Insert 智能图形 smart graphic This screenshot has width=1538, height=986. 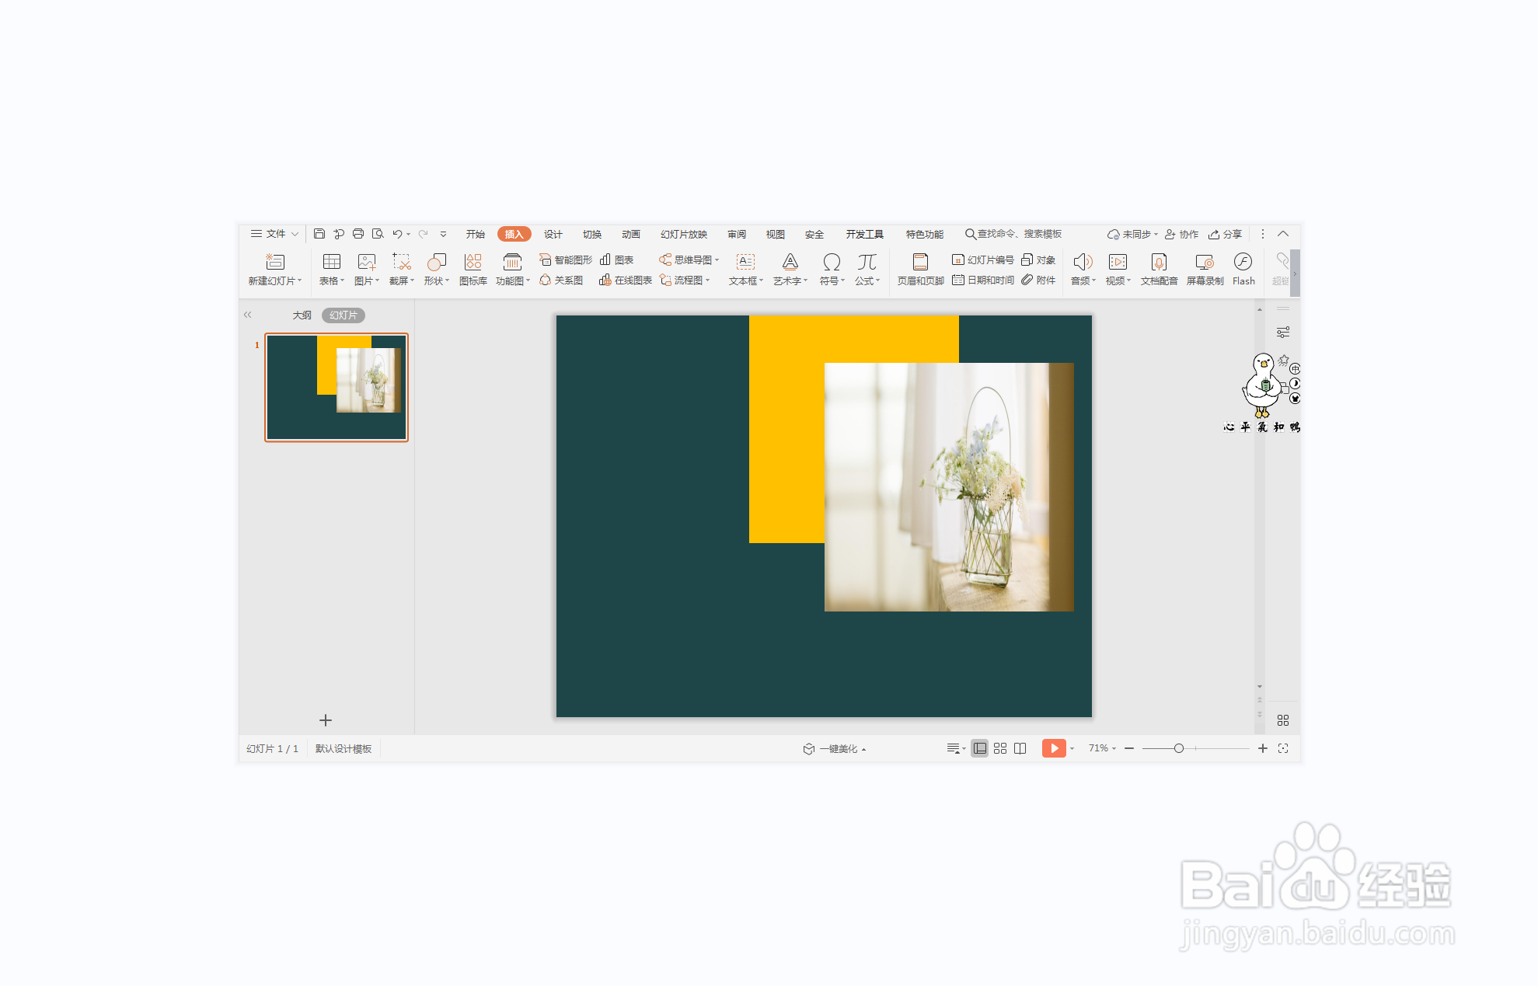click(566, 260)
